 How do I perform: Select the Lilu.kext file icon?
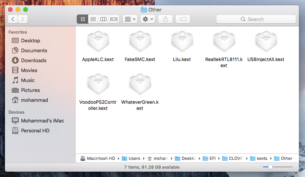point(182,42)
